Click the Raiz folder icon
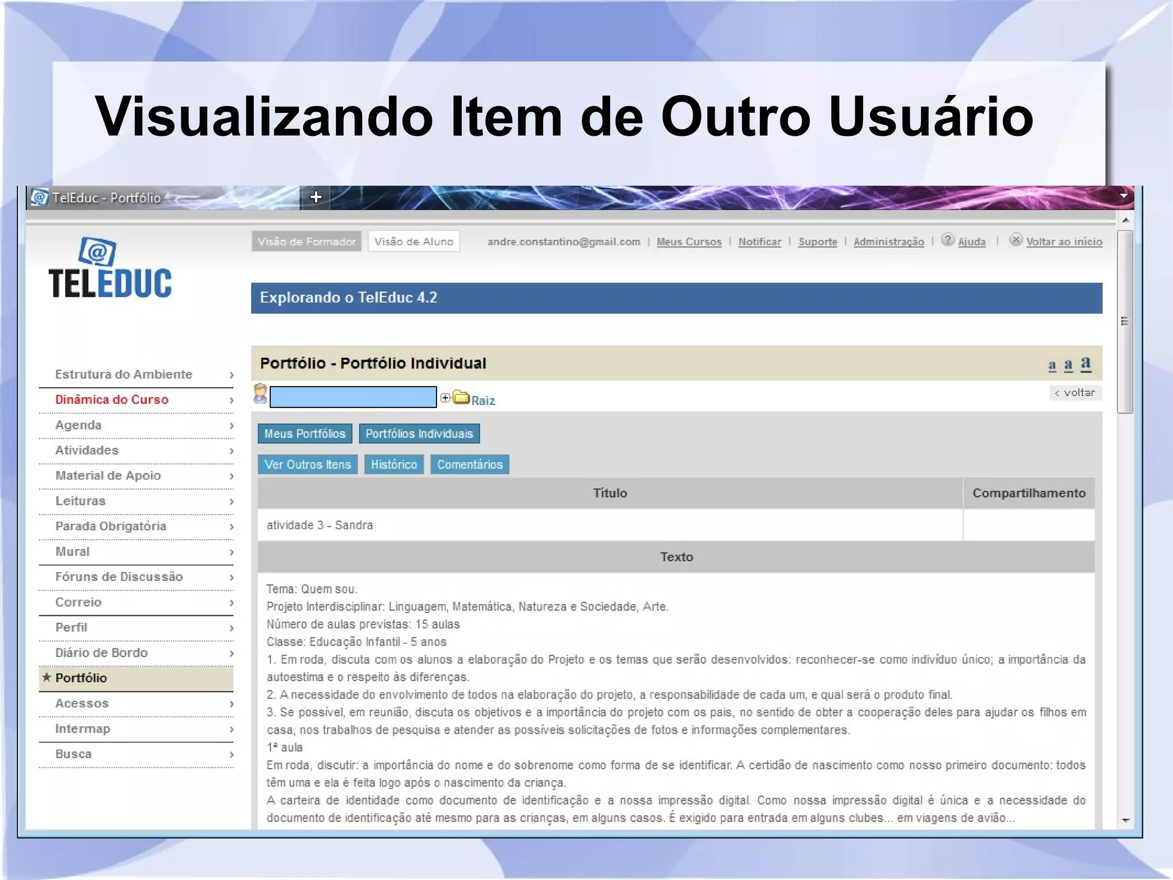This screenshot has width=1173, height=880. [x=461, y=396]
